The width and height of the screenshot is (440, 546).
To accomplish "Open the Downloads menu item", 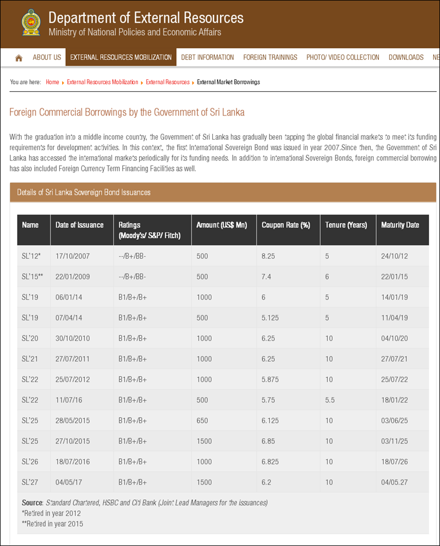I will point(406,57).
